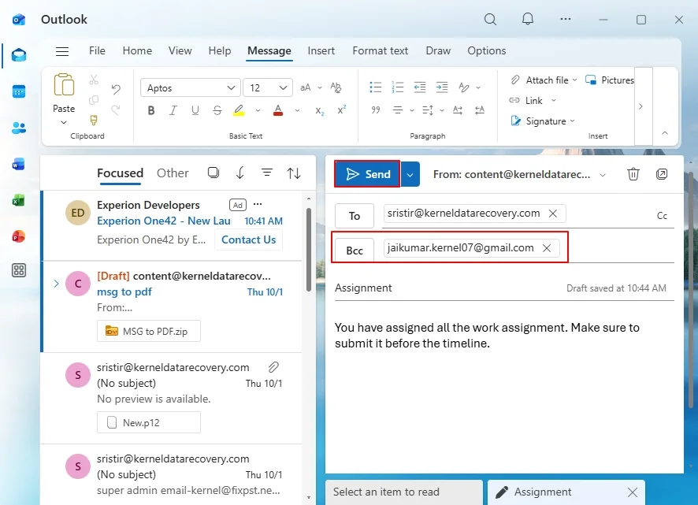
Task: Decrease indent in Paragraph group
Action: (419, 87)
